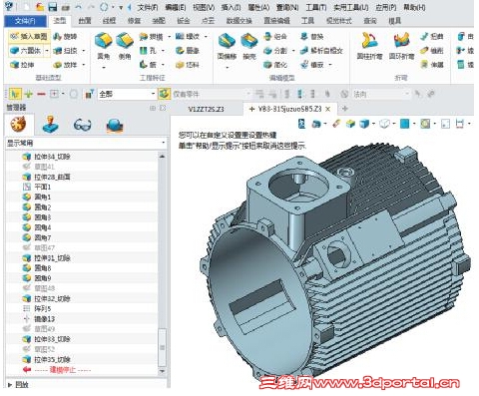The image size is (479, 396).
Task: Open the blue sphere visual manager tab
Action: (115, 126)
